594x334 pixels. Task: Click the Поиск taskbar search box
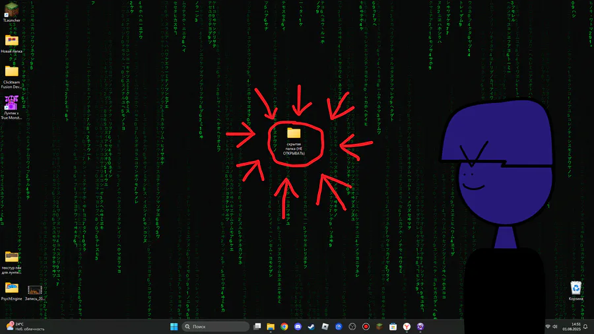[216, 327]
